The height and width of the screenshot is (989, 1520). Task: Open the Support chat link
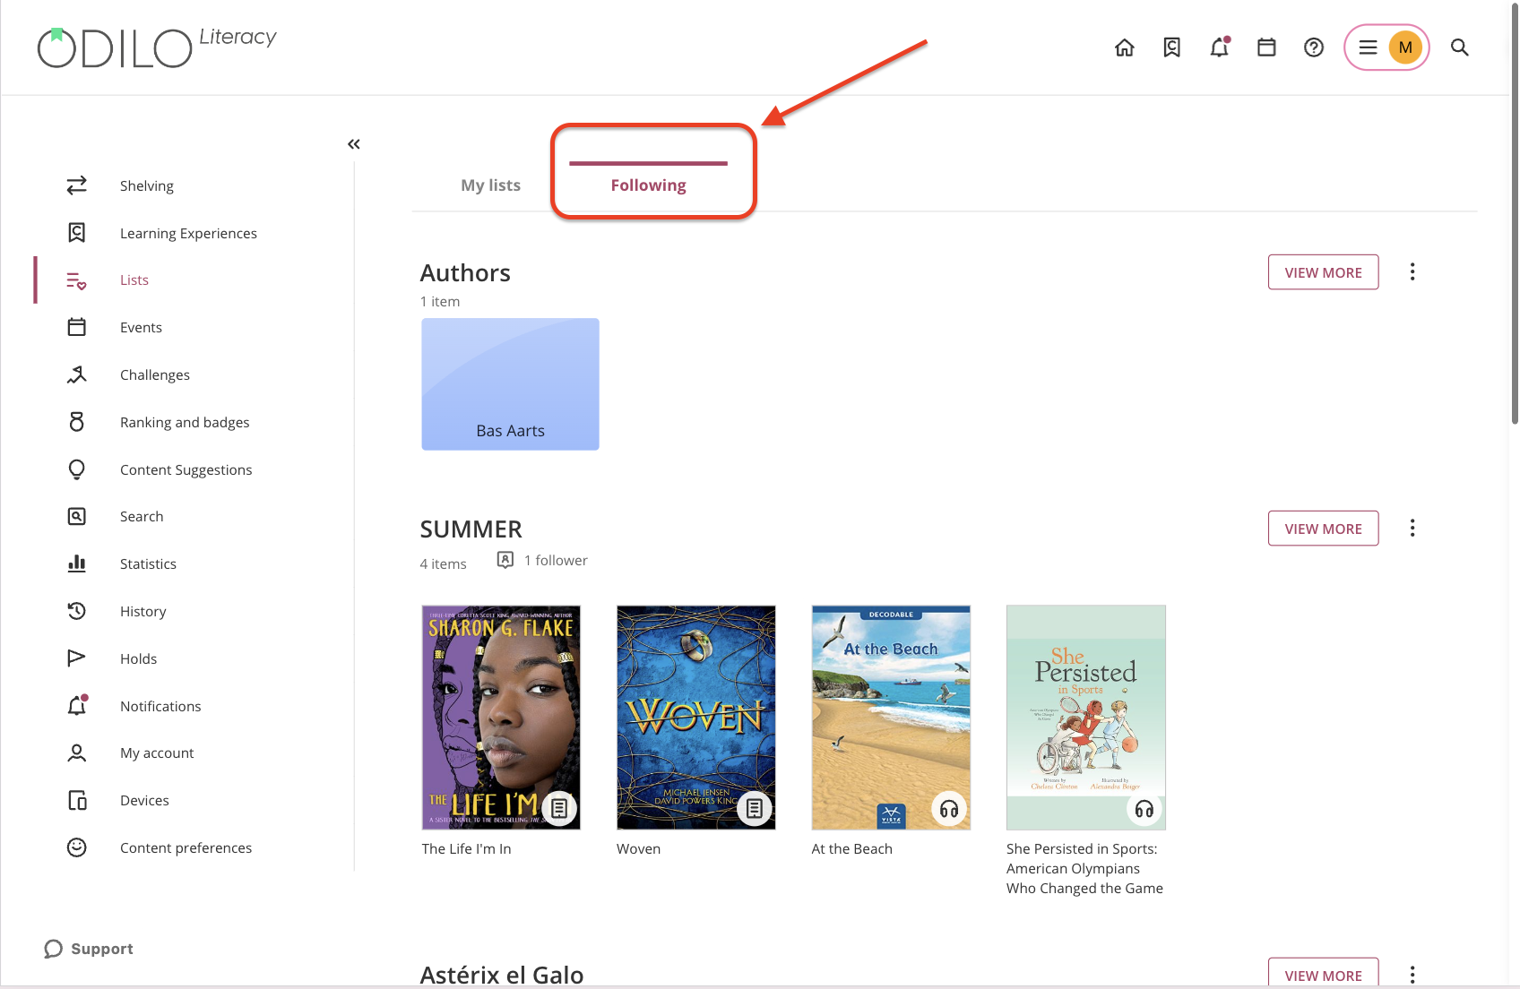click(89, 949)
